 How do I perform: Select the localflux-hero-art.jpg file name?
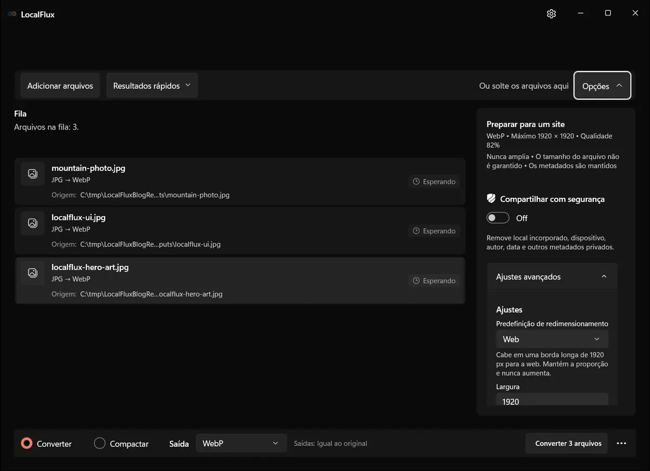[x=90, y=267]
